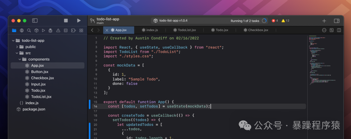Select the App.jsx editor tab
This screenshot has width=351, height=139.
tap(119, 30)
